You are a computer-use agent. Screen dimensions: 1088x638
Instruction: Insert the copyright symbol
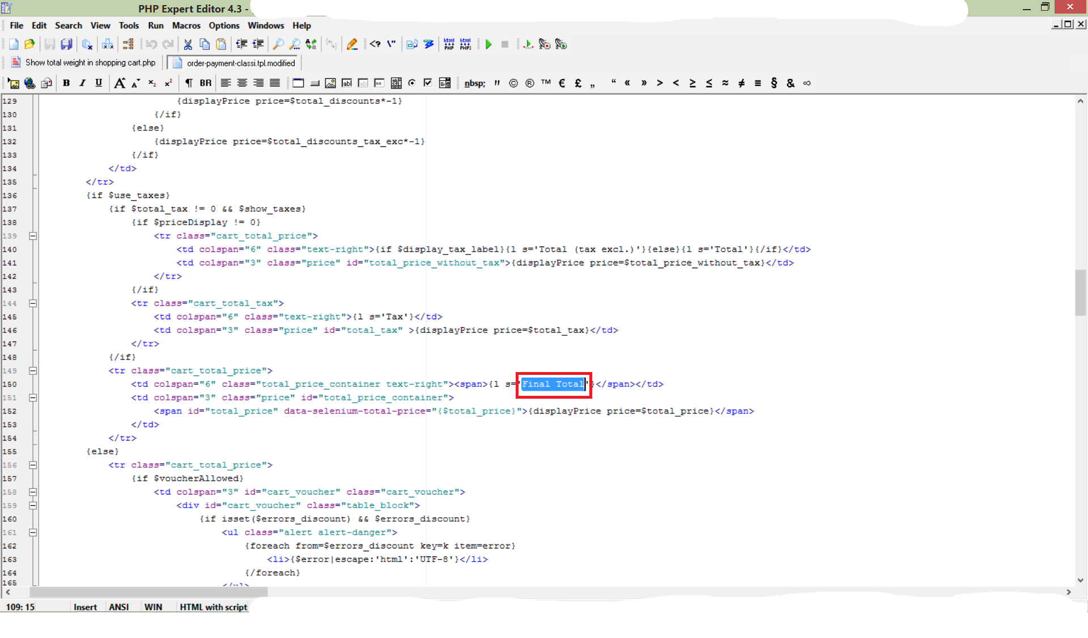(513, 83)
